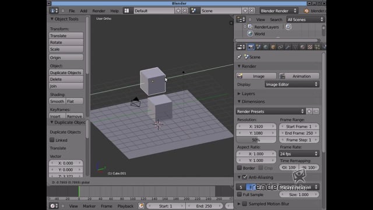This screenshot has width=373, height=210.
Task: Switch to the Object Constraints tab
Action: pyautogui.click(x=280, y=47)
